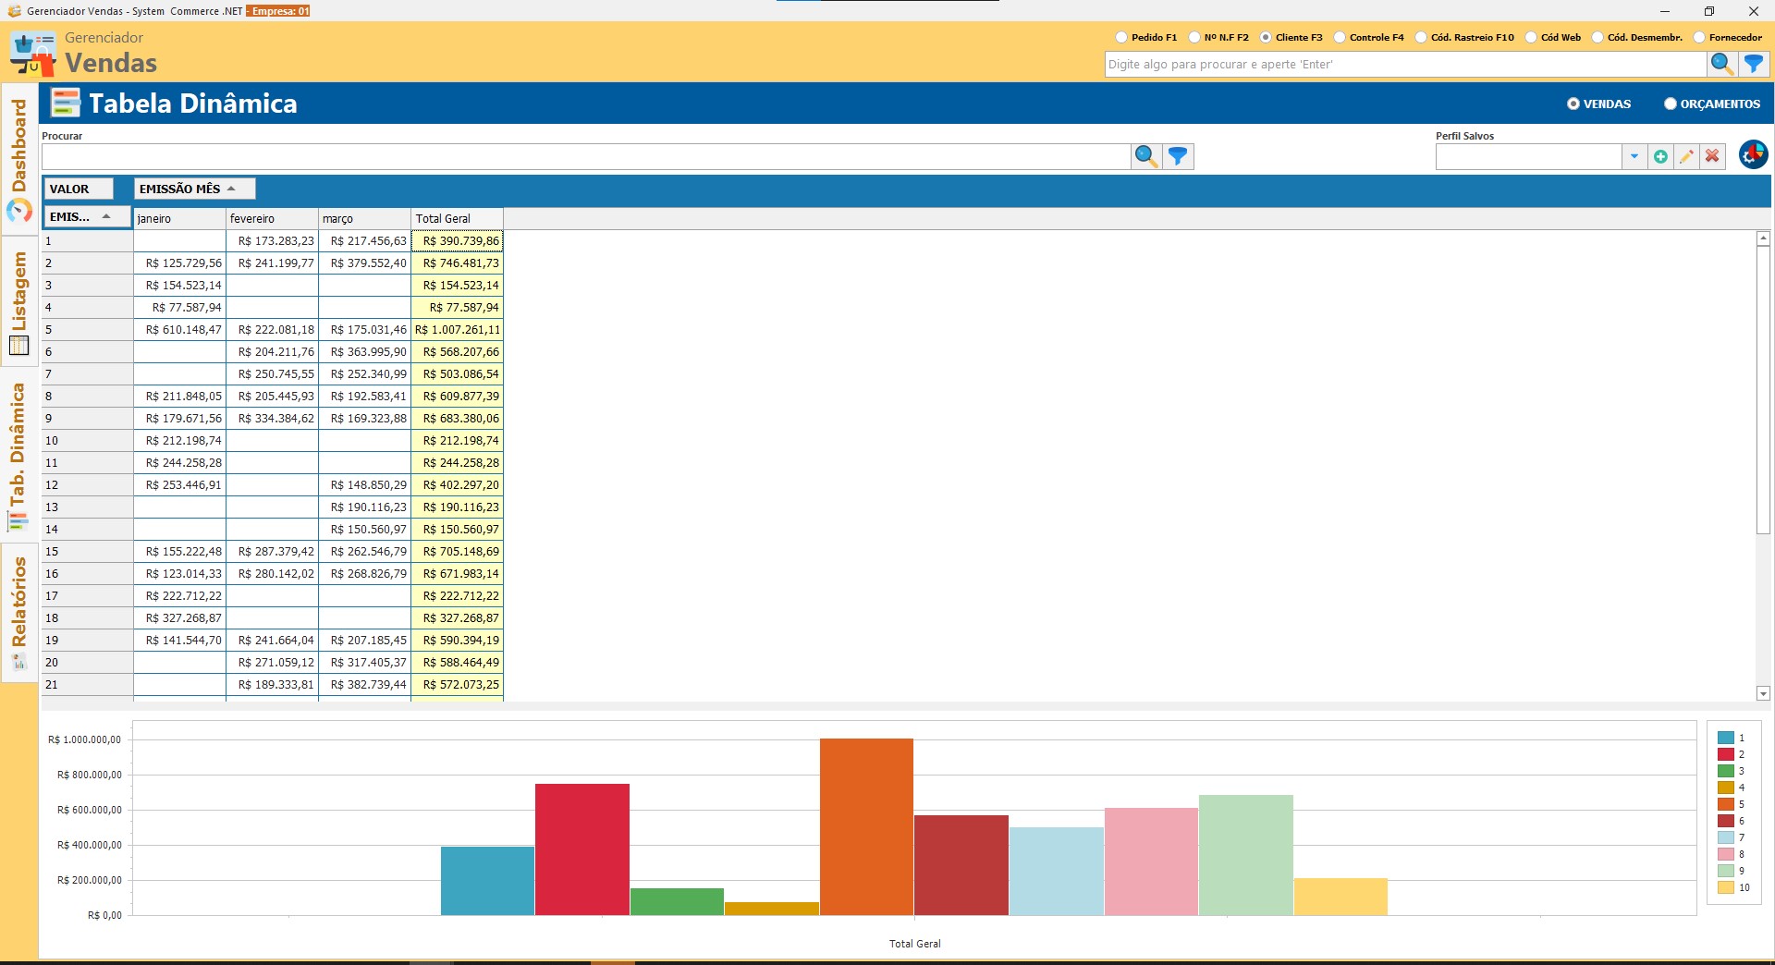Switch to ORÇAMENTOS radio option
Image resolution: width=1775 pixels, height=965 pixels.
tap(1671, 104)
